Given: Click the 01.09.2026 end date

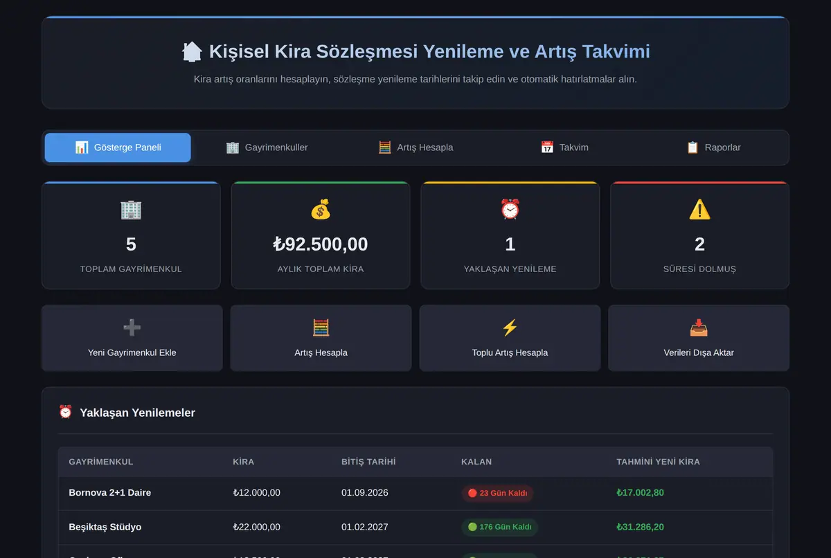Looking at the screenshot, I should [x=365, y=493].
